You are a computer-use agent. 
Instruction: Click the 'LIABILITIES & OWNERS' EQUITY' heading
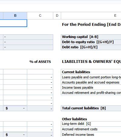coord(91,62)
